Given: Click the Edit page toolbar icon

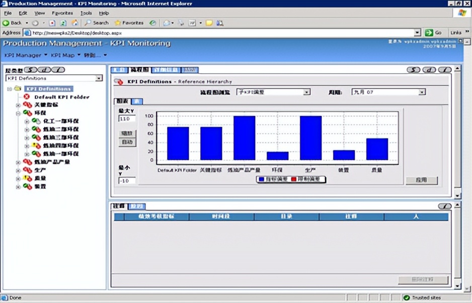Looking at the screenshot, I should tap(192, 23).
